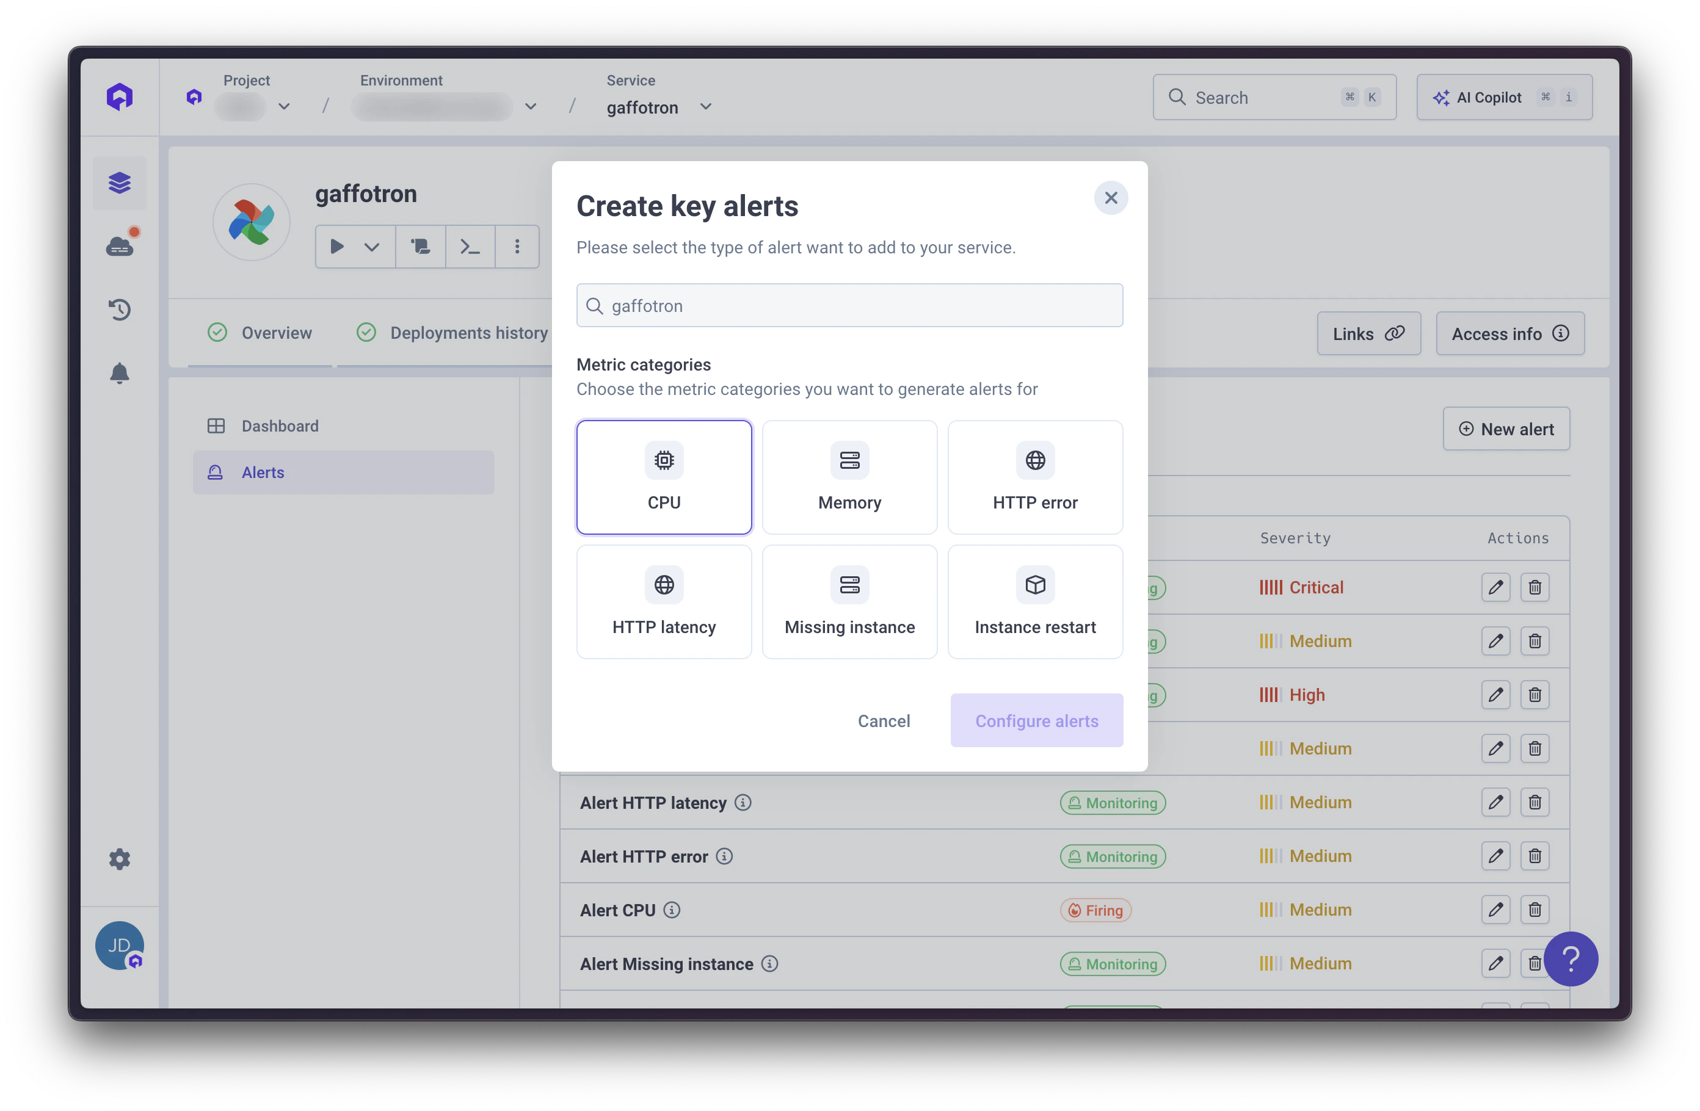The height and width of the screenshot is (1111, 1700).
Task: Open the deployment history clock icon in sidebar
Action: coord(119,309)
